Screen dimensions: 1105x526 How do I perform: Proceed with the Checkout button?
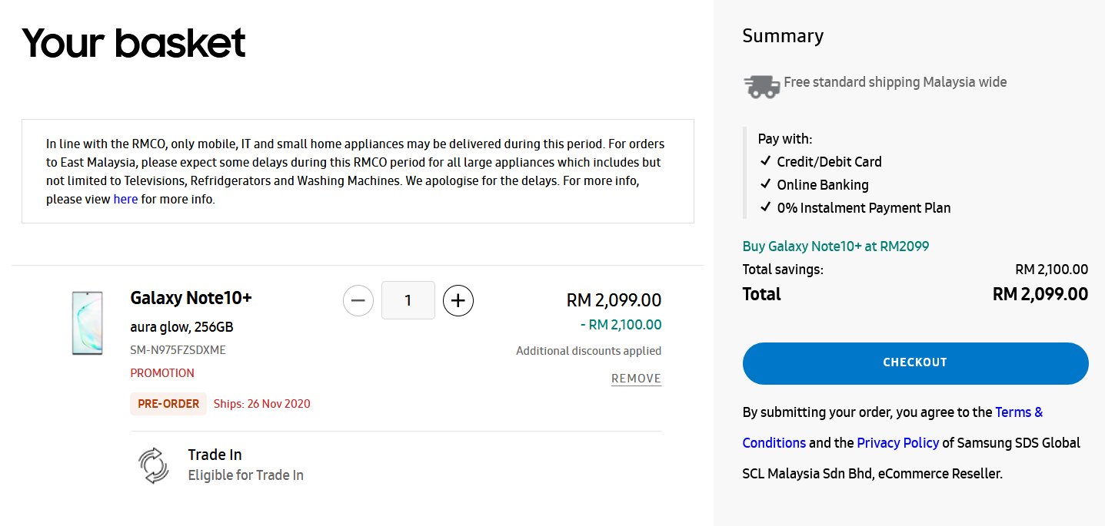point(915,363)
